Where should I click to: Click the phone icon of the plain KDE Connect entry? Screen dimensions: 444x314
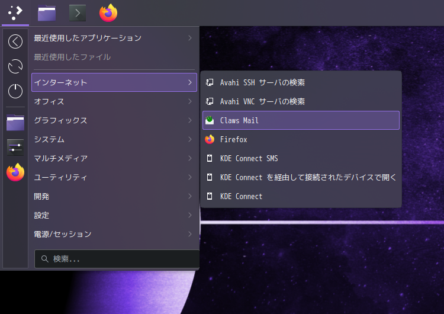tap(210, 196)
